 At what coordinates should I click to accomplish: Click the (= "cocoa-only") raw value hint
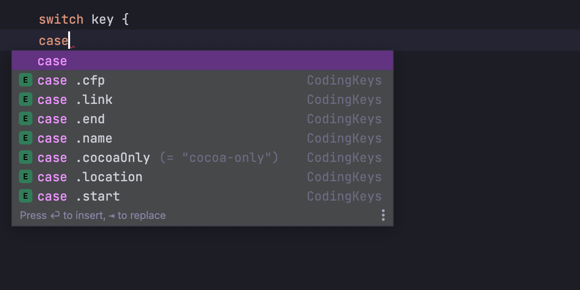coord(219,158)
